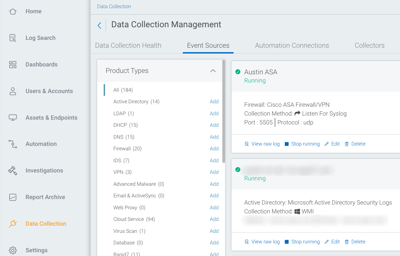Screen dimensions: 400x256
Task: Click the Data Collection plug icon
Action: click(13, 224)
